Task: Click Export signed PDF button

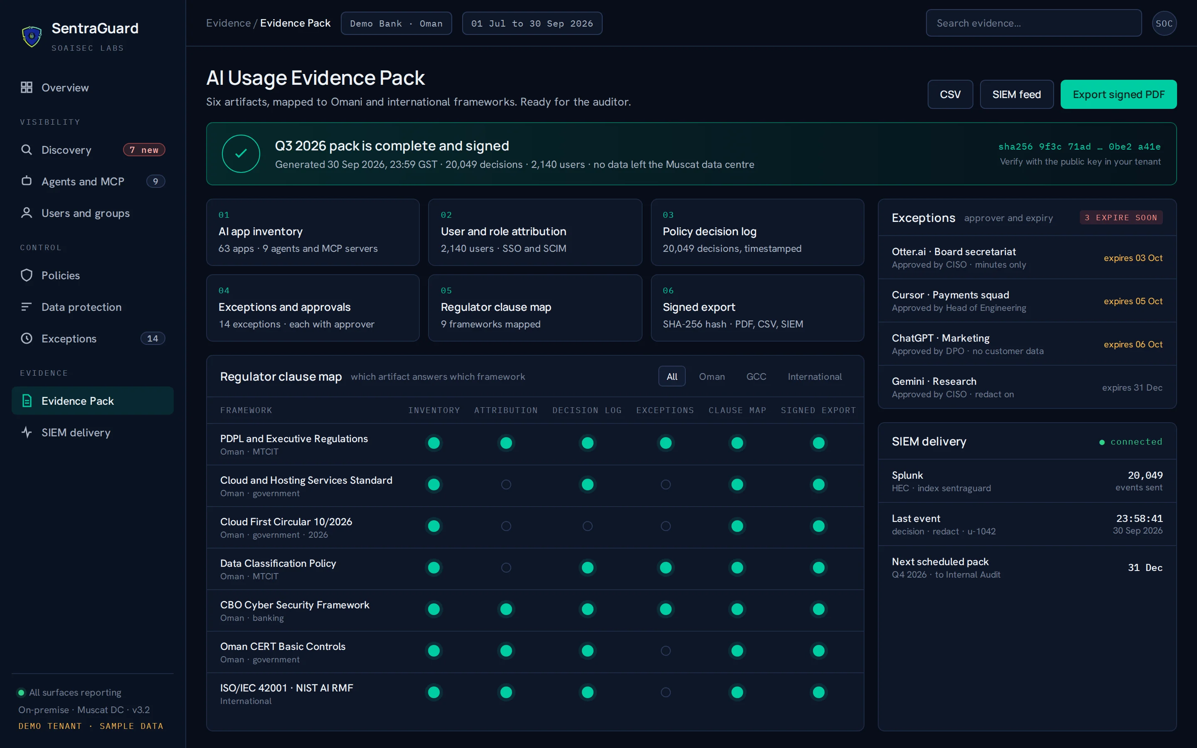Action: tap(1118, 94)
